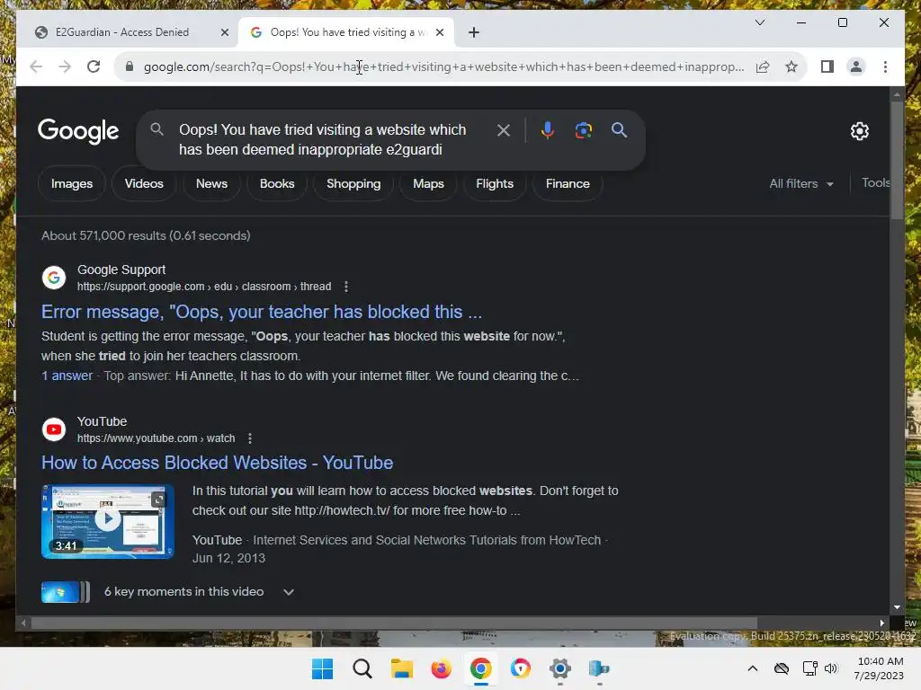Start a voice search with the microphone
Image resolution: width=921 pixels, height=690 pixels.
(x=548, y=130)
